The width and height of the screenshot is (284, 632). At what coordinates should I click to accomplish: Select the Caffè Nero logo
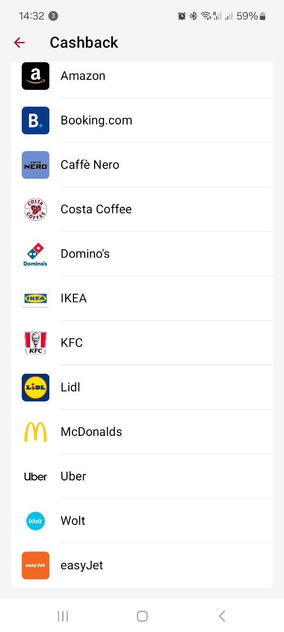(35, 165)
